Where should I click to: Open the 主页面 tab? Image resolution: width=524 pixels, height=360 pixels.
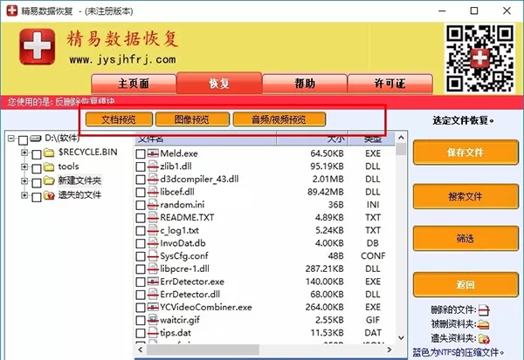pyautogui.click(x=134, y=84)
